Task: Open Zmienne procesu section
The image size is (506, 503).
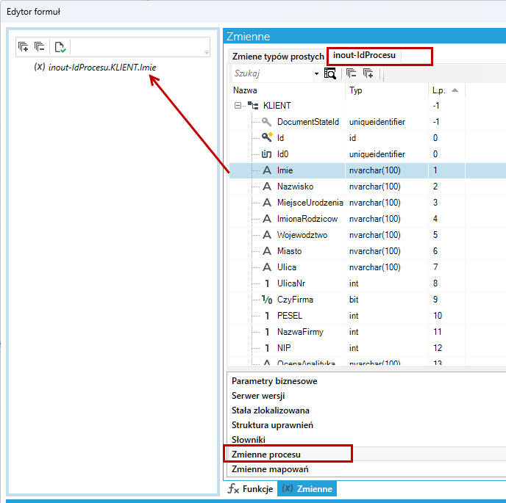Action: pyautogui.click(x=366, y=455)
